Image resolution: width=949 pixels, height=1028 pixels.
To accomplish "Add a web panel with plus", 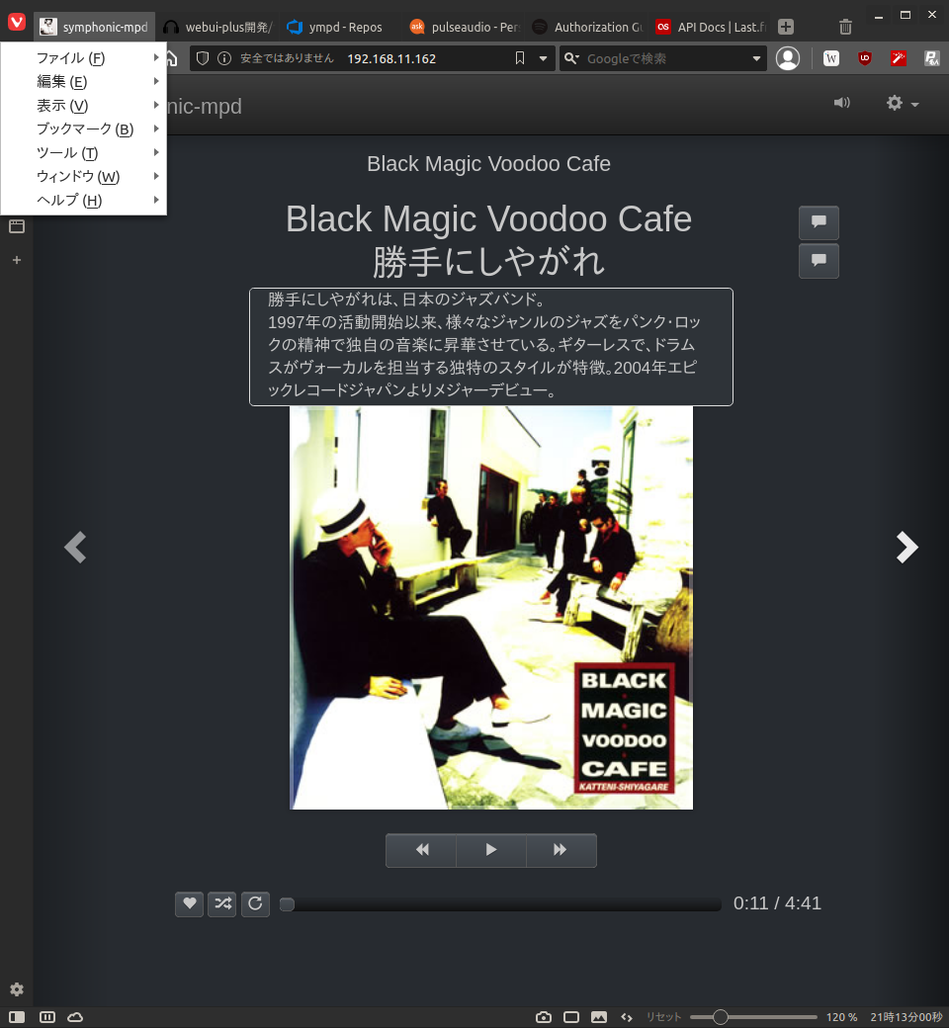I will [17, 260].
